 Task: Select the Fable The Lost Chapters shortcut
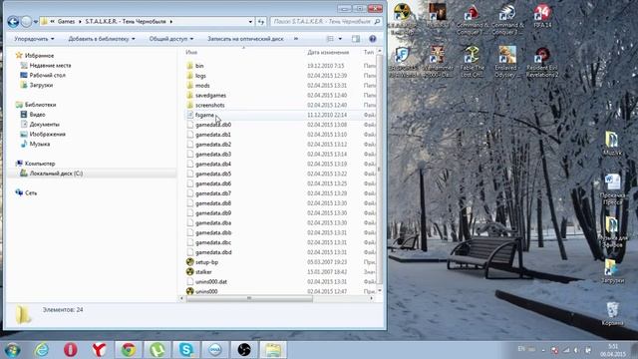point(472,62)
